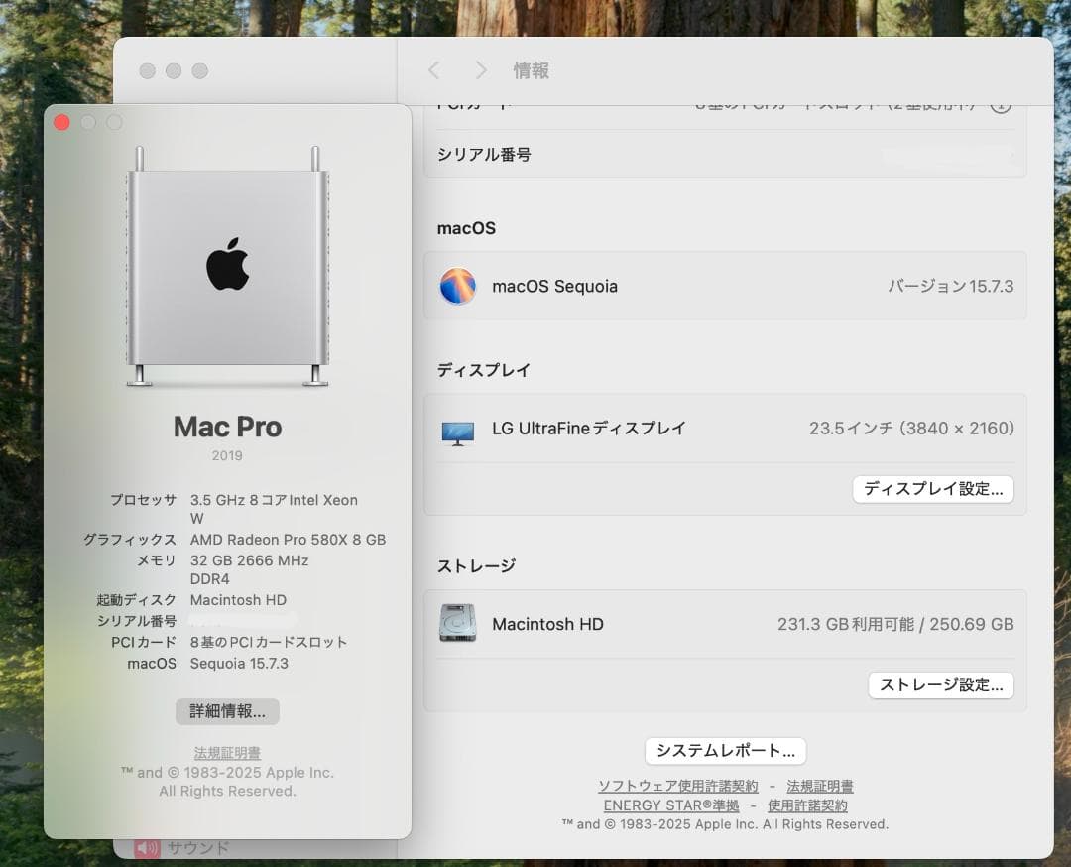Click the back chevron in the settings toolbar

point(433,70)
